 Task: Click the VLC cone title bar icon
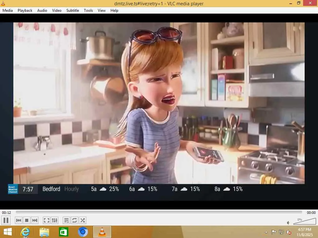point(3,3)
